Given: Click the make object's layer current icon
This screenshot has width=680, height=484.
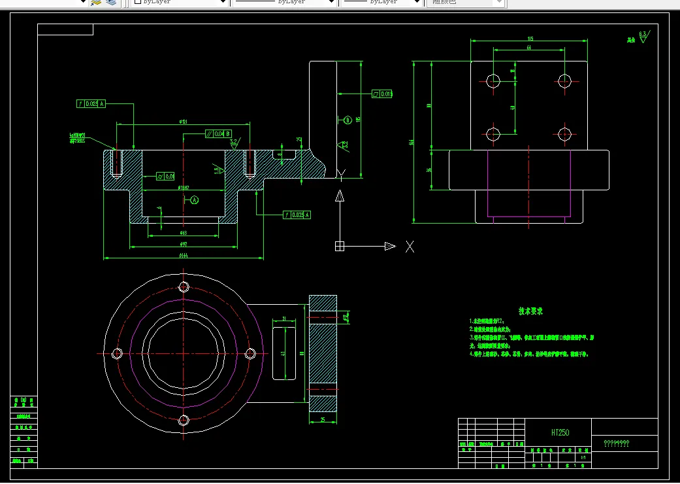Looking at the screenshot, I should (96, 2).
